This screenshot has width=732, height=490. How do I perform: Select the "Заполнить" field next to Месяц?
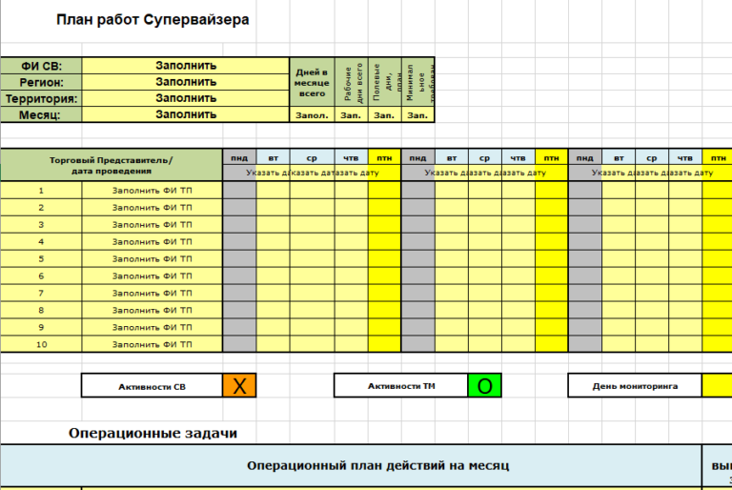[x=186, y=115]
